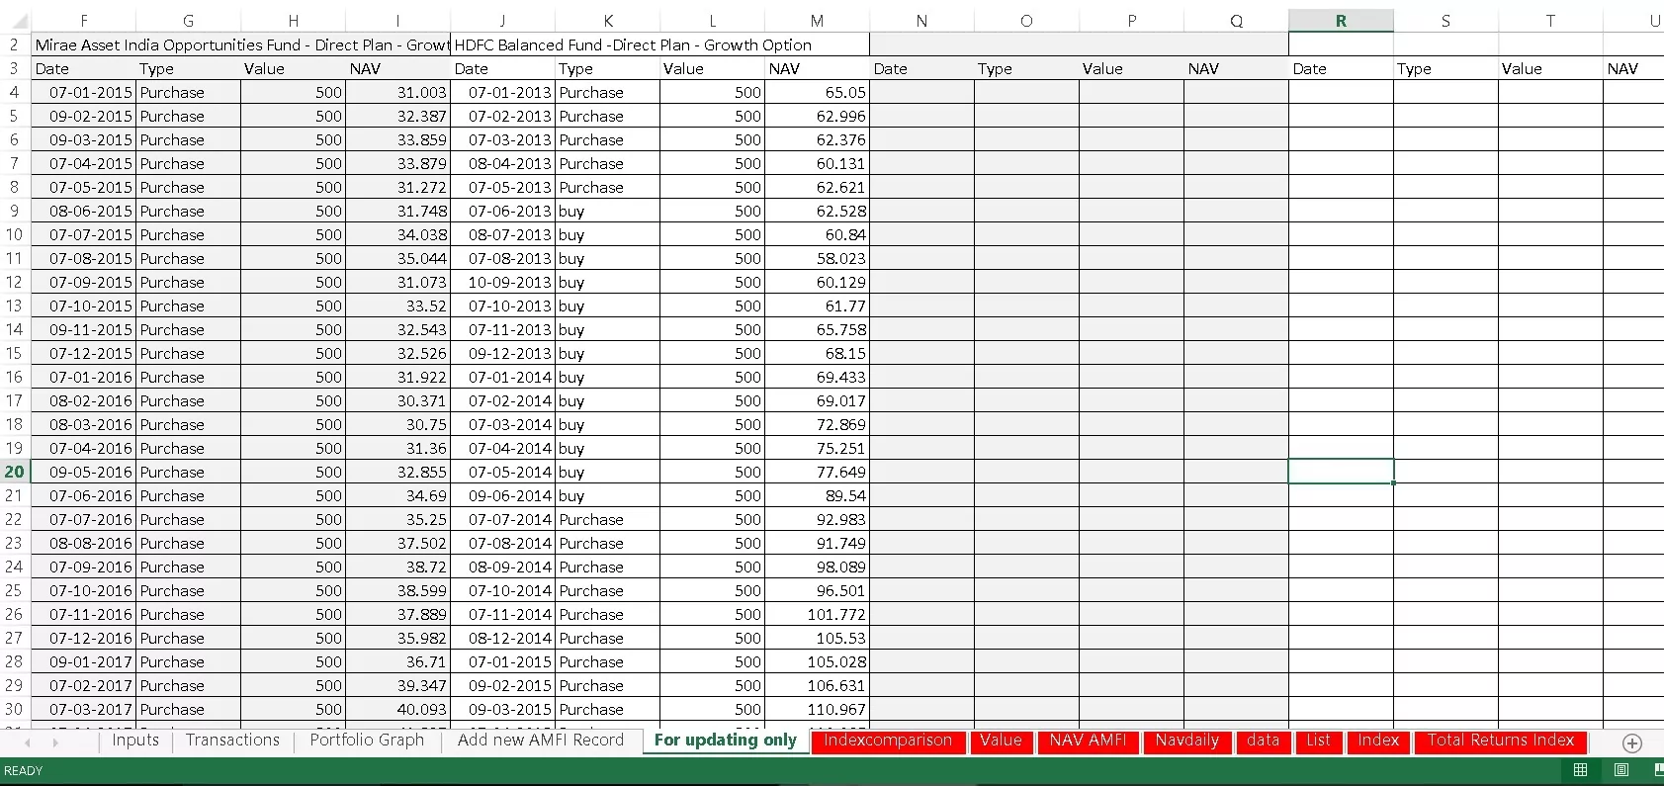Select For updating only sheet tab
The width and height of the screenshot is (1664, 786).
725,741
